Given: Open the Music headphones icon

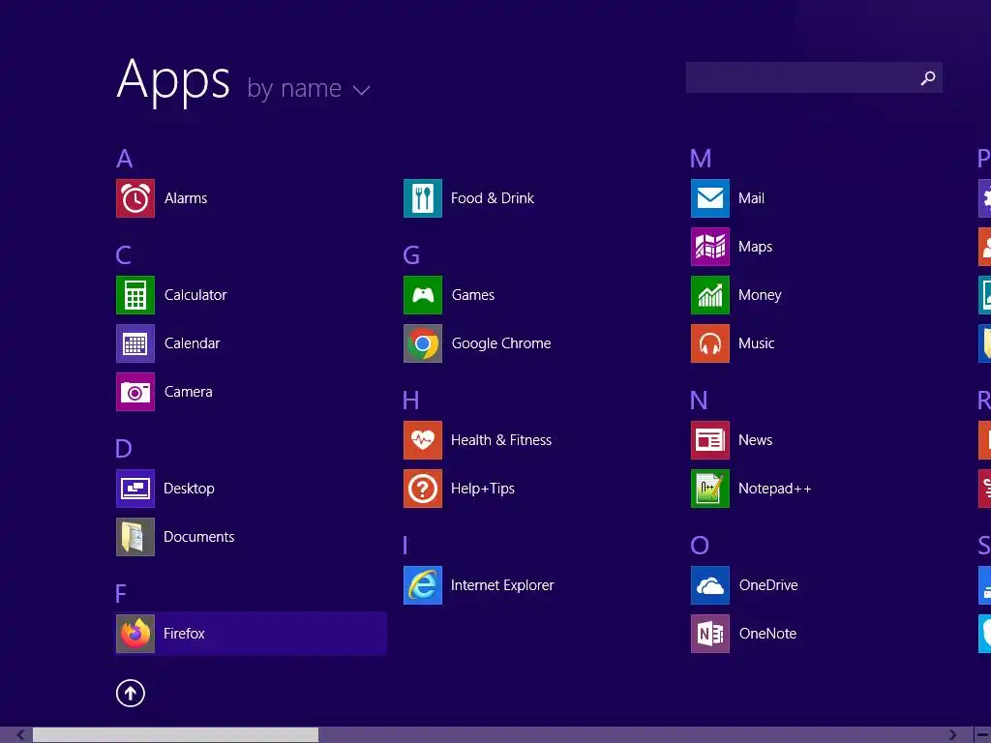Looking at the screenshot, I should click(x=710, y=343).
